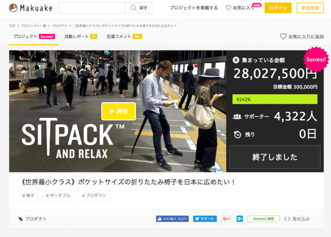Play the video with 再生 button
This screenshot has width=331, height=237.
tap(118, 111)
